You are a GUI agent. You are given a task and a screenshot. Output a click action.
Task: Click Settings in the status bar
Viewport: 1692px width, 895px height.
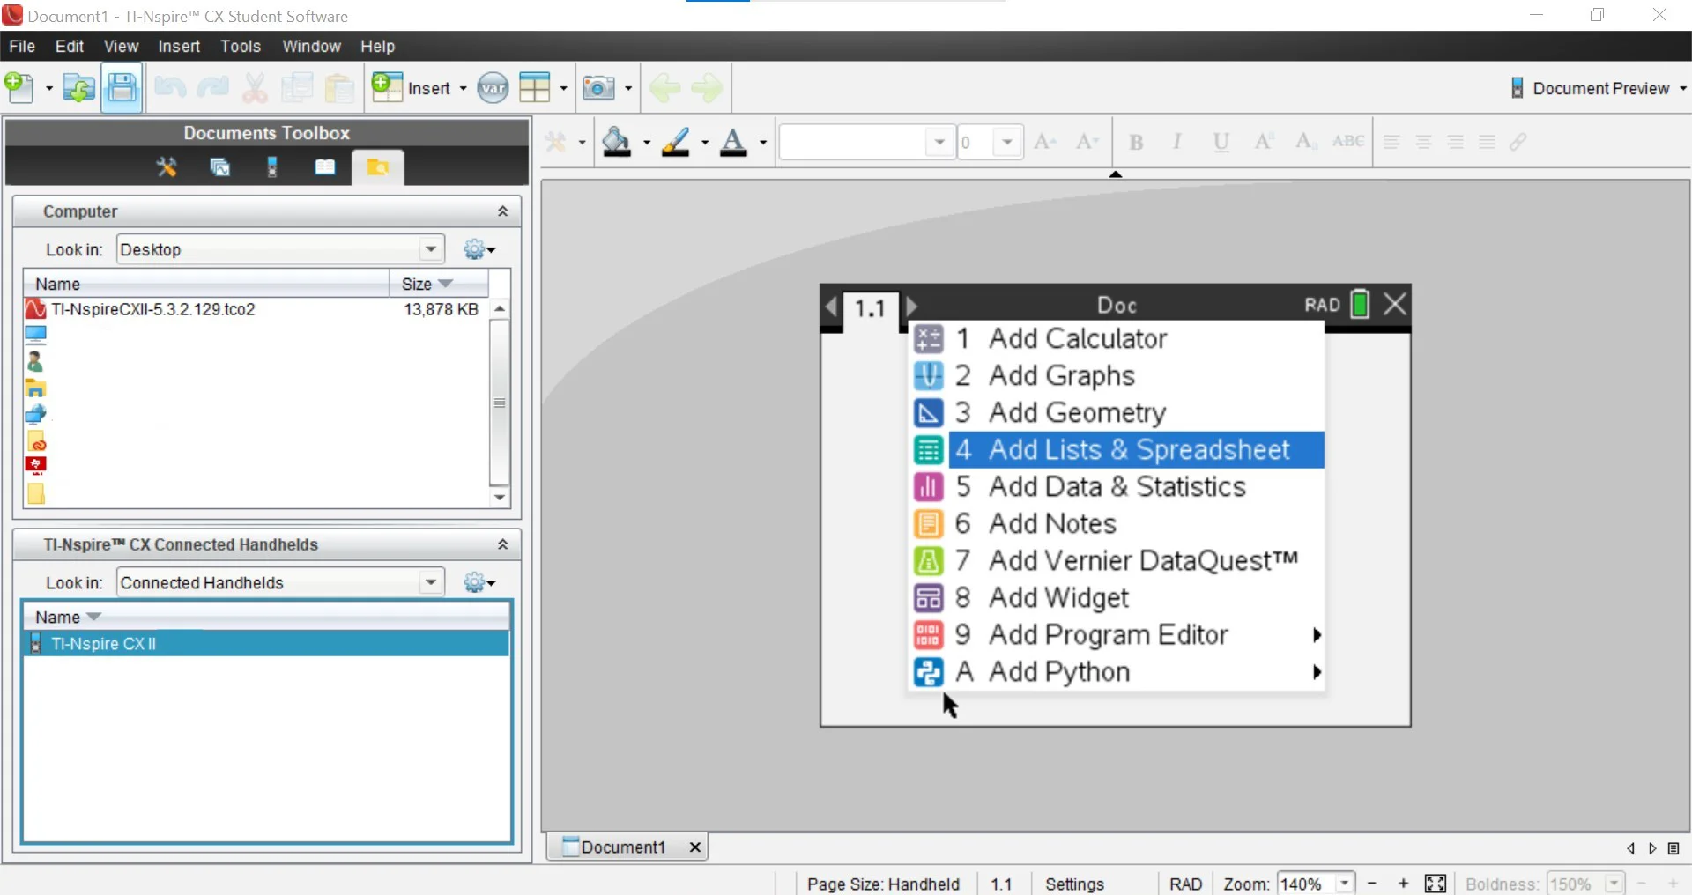click(1074, 884)
